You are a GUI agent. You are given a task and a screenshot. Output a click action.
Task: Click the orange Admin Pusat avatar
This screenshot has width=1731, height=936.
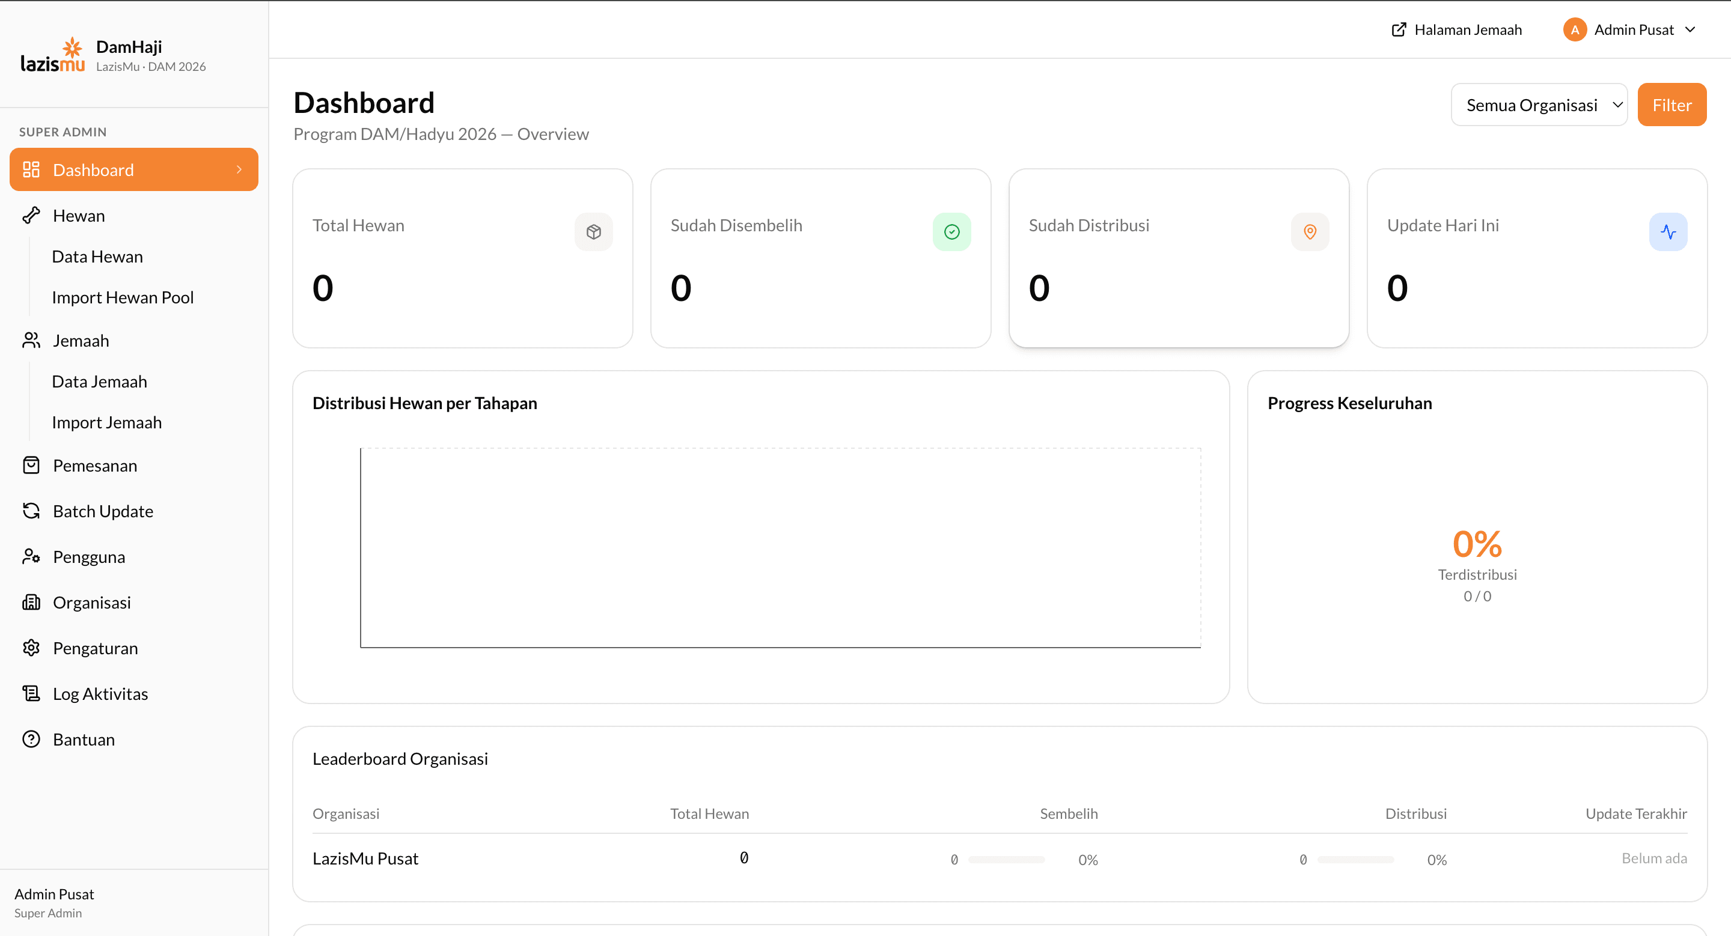point(1575,29)
